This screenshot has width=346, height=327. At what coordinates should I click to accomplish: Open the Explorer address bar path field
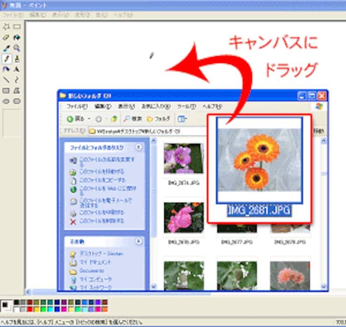click(147, 131)
